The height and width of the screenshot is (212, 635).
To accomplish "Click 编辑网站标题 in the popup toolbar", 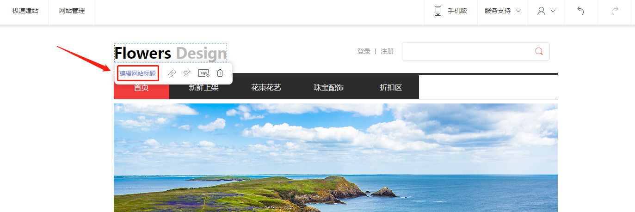I will coord(138,73).
